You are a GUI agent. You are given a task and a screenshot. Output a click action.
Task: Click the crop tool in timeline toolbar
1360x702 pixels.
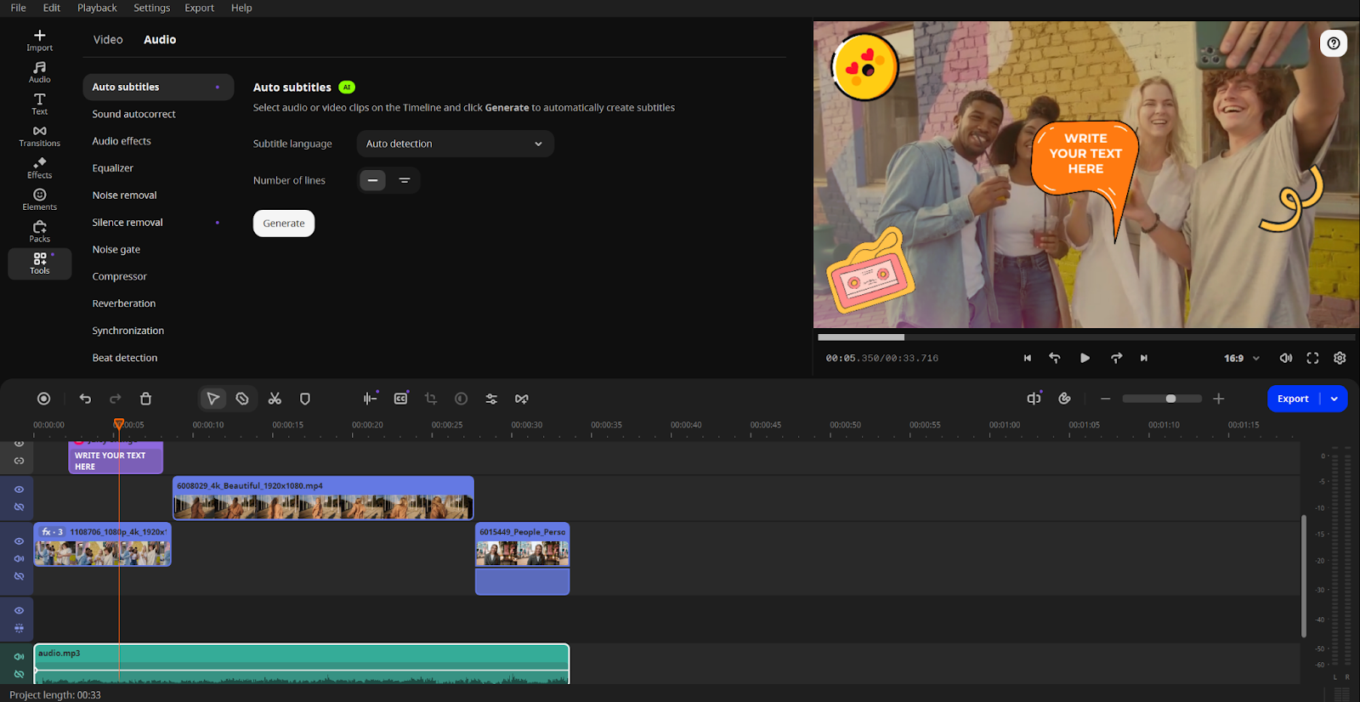[431, 399]
